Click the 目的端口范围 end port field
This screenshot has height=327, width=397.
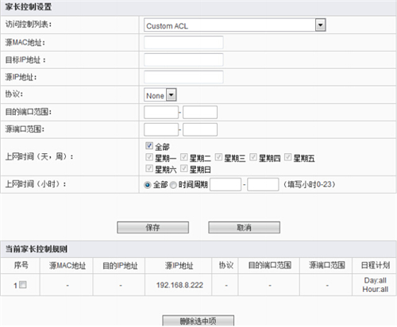click(x=200, y=113)
